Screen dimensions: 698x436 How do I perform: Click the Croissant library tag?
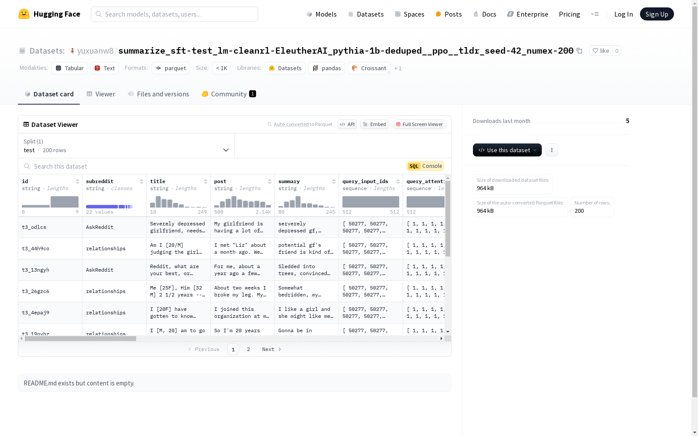tap(369, 68)
